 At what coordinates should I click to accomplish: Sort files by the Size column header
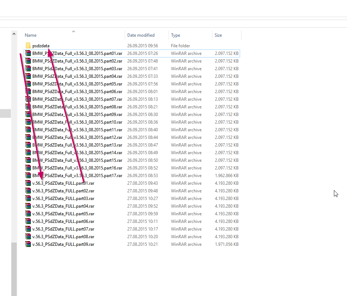coord(218,35)
